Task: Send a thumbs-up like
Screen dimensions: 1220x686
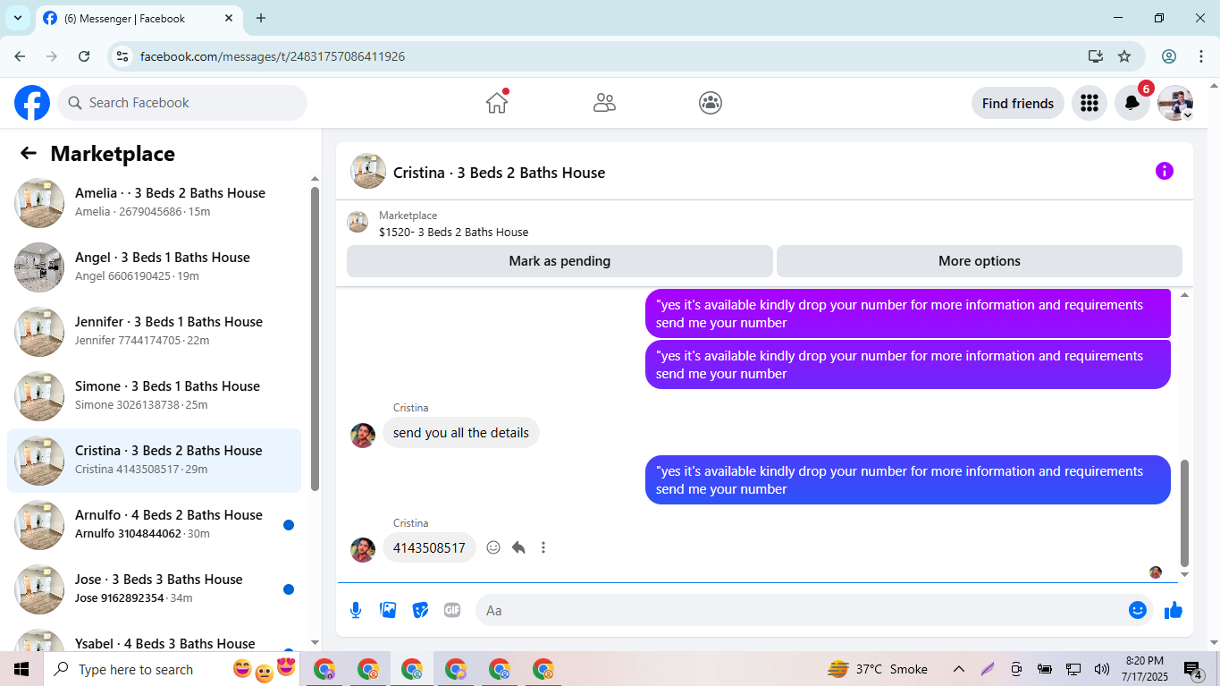Action: [x=1174, y=610]
